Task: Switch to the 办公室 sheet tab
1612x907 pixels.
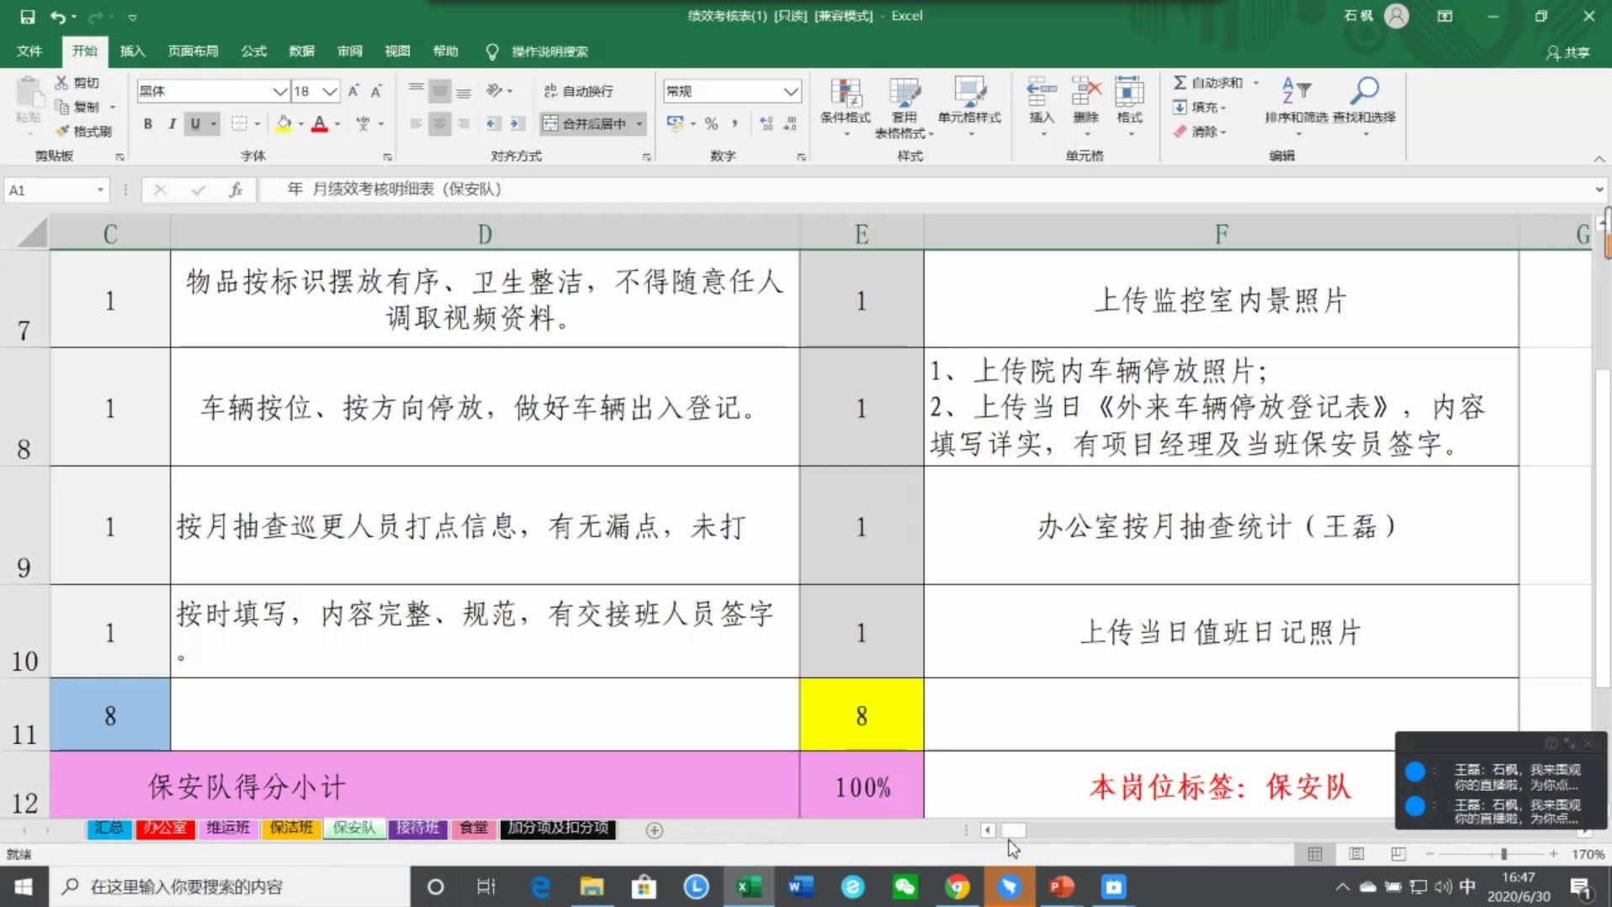Action: [165, 828]
